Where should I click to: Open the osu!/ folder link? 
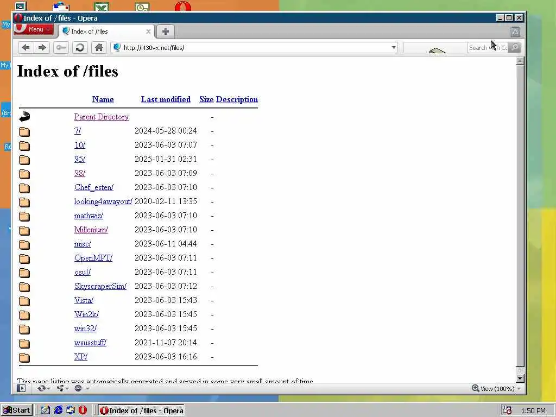click(83, 272)
